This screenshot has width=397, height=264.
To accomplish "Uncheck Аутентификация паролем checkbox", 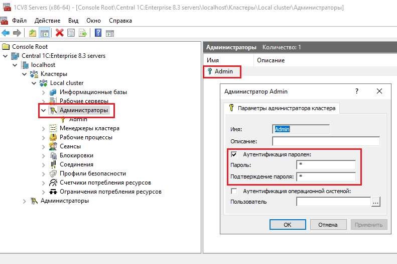I will (234, 154).
